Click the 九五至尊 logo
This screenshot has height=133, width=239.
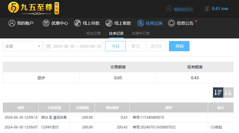(33, 8)
